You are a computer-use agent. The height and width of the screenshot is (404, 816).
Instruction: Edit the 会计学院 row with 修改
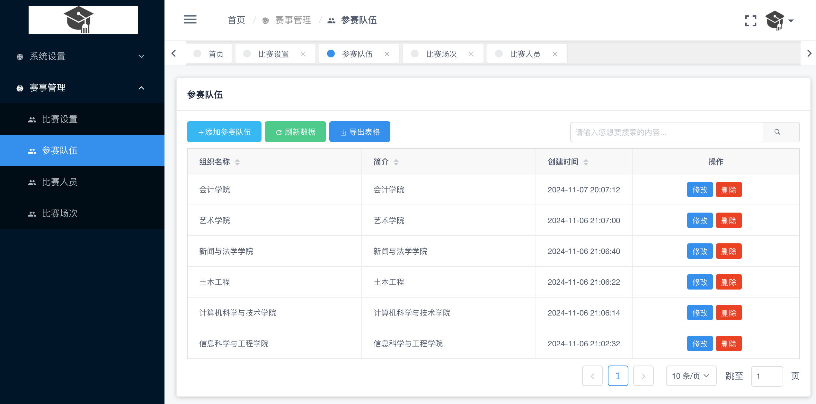(x=700, y=189)
